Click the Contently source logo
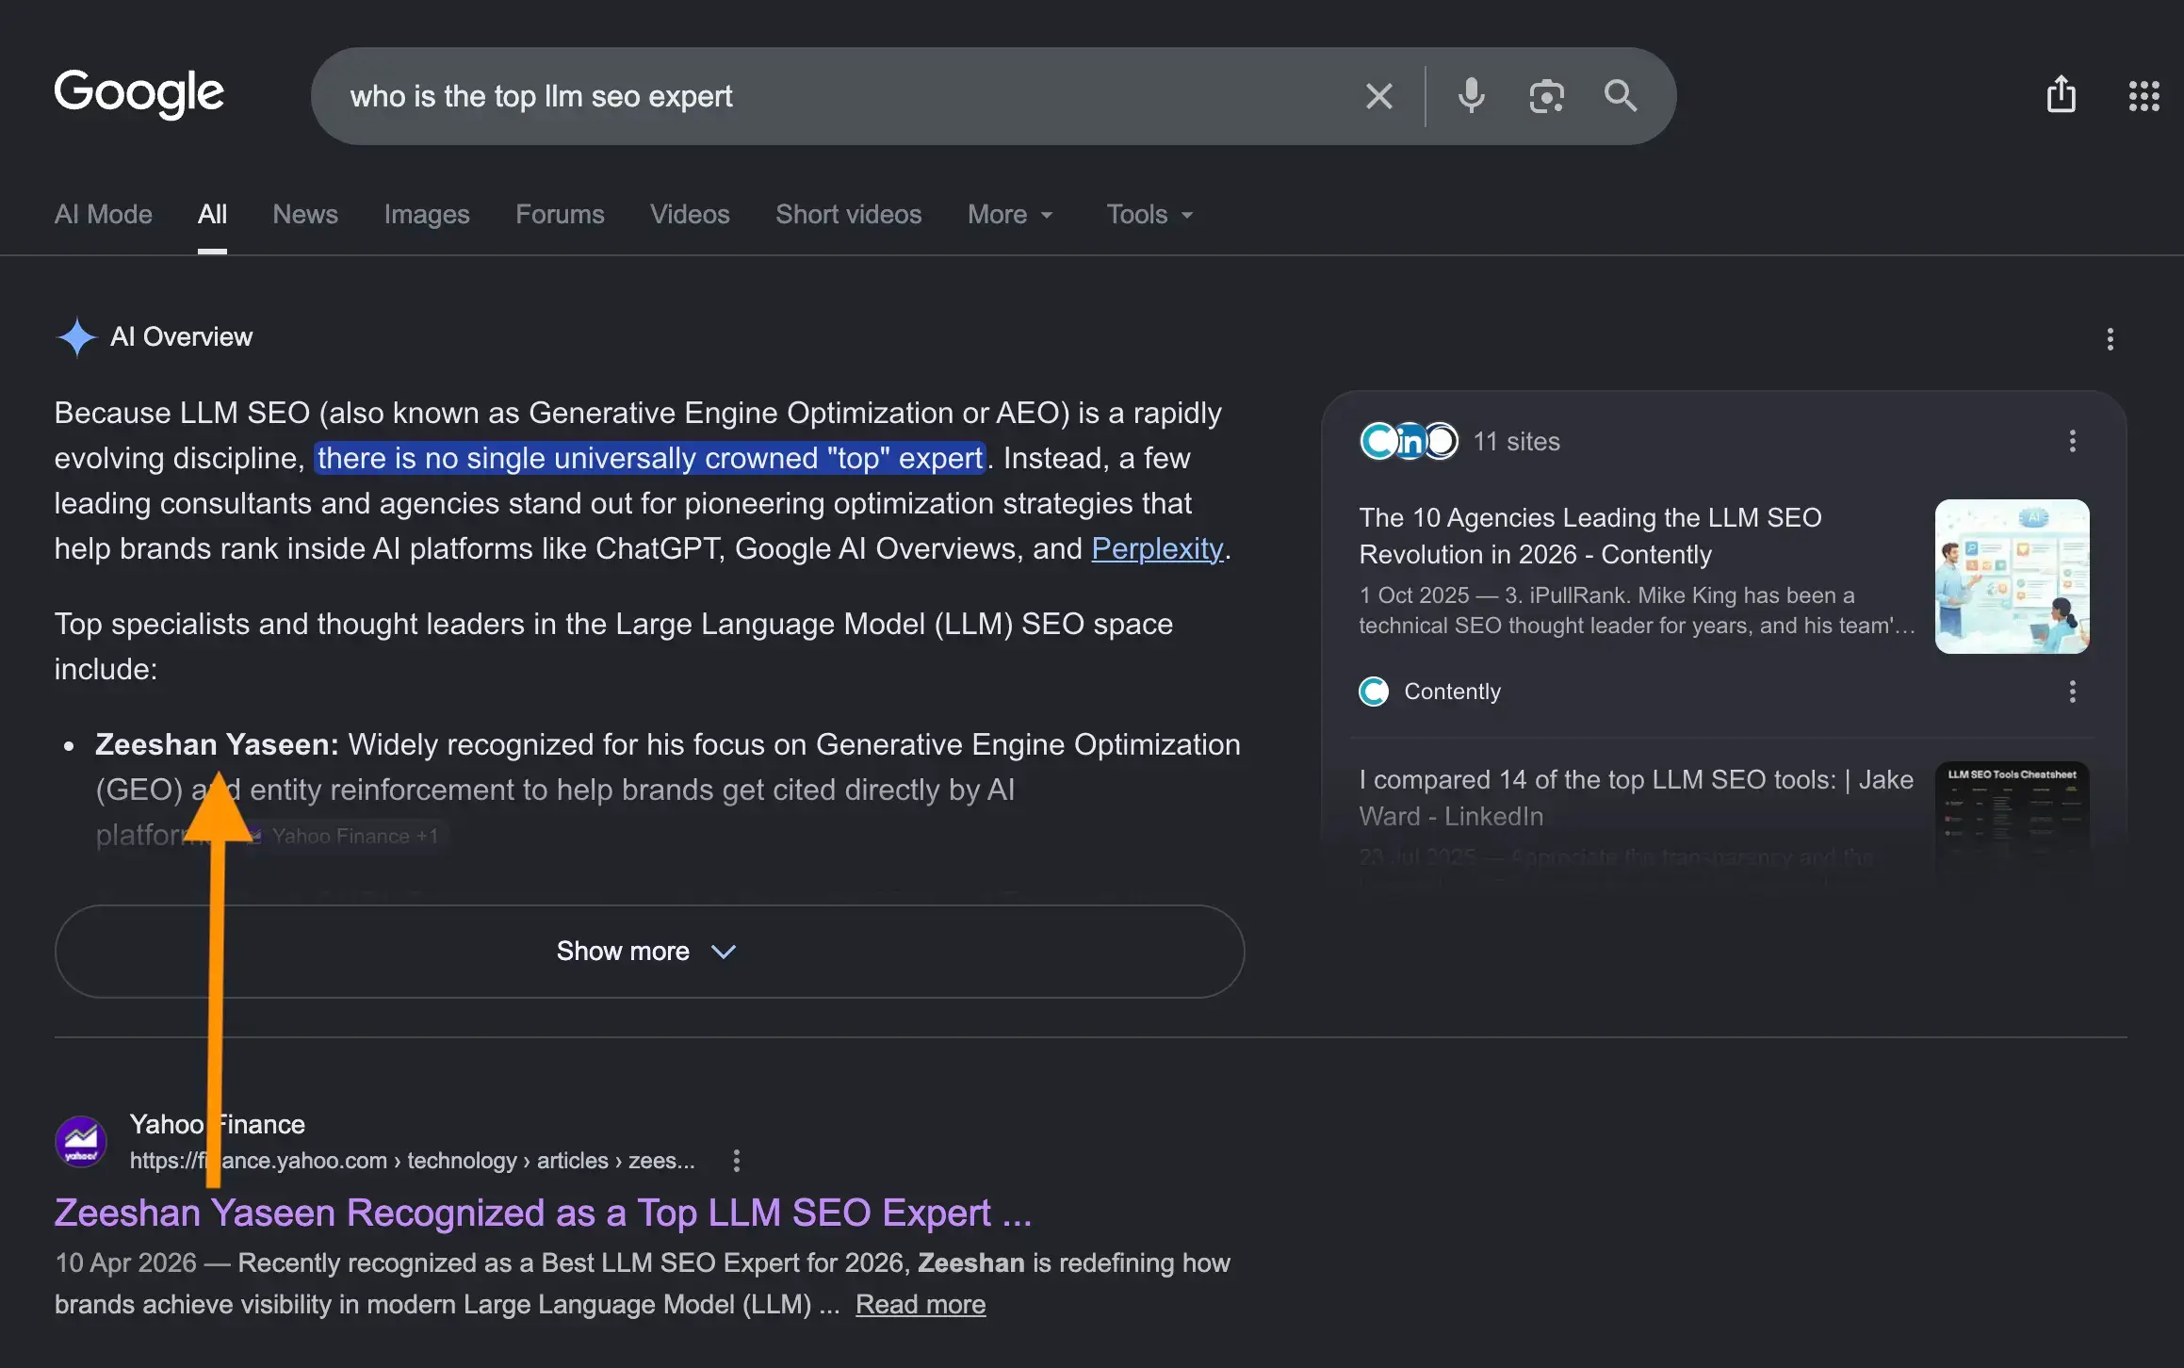 1374,692
